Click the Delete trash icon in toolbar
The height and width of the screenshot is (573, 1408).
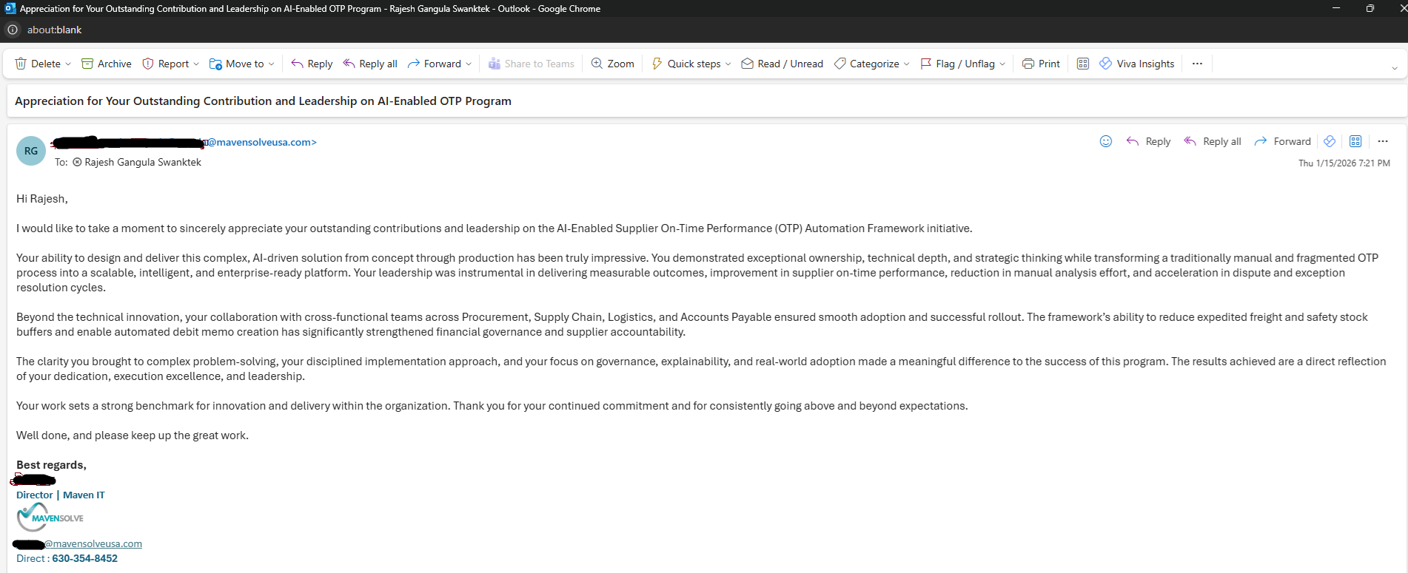[21, 64]
